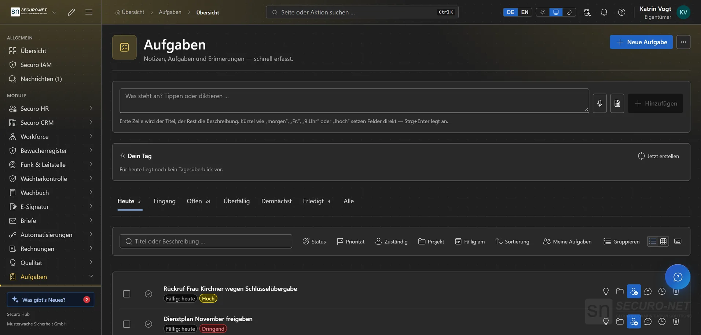701x335 pixels.
Task: Switch to the light sun theme
Action: click(543, 12)
